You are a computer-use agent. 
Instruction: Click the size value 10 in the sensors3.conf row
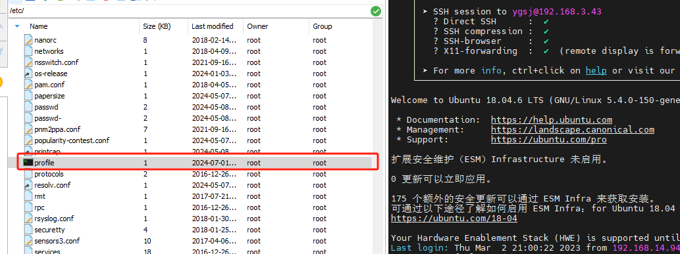click(147, 241)
